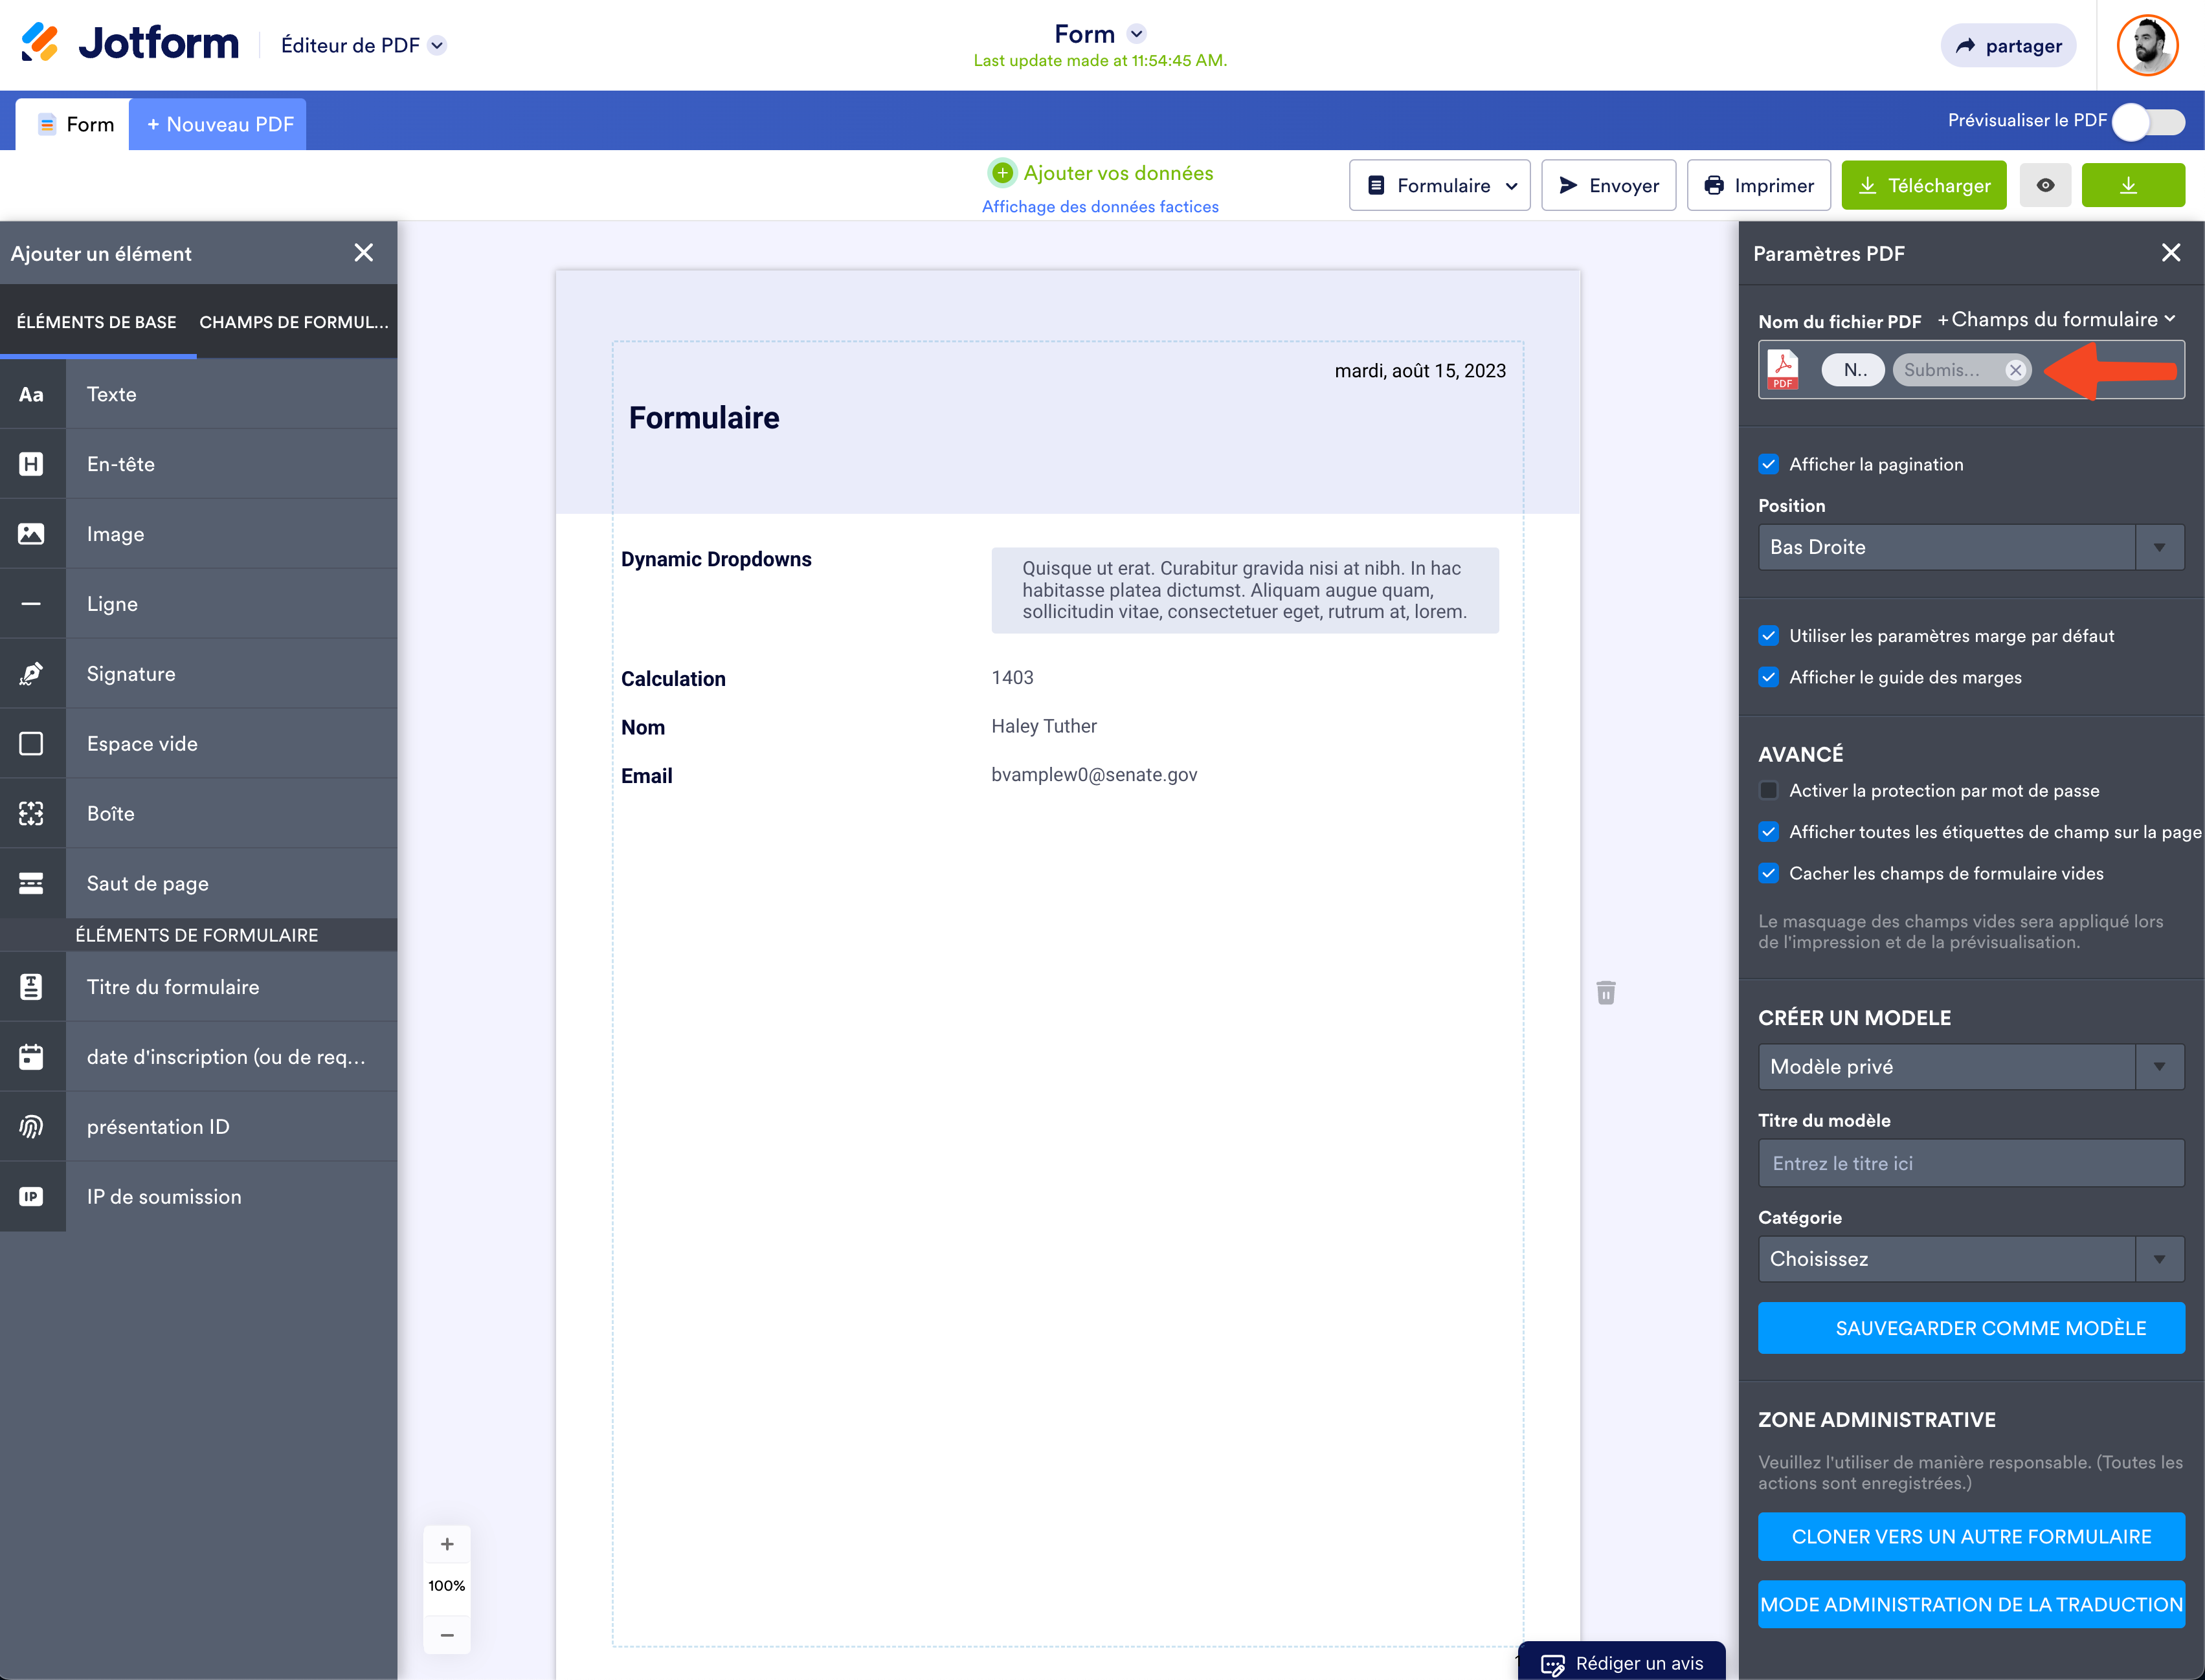Select the Saut de page icon
This screenshot has width=2205, height=1680.
click(x=31, y=883)
